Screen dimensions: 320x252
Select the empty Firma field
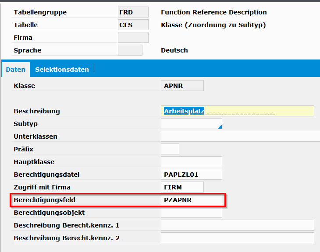pyautogui.click(x=133, y=38)
